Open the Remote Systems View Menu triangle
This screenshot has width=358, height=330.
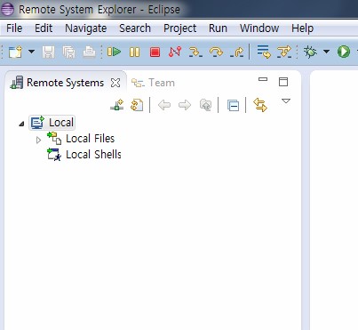[x=286, y=101]
